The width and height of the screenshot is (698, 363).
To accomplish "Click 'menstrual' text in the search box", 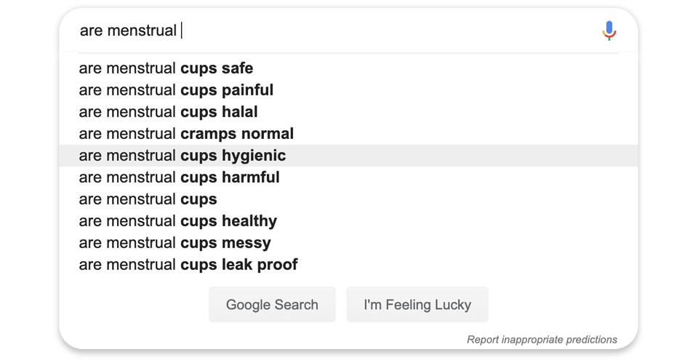I will 142,31.
